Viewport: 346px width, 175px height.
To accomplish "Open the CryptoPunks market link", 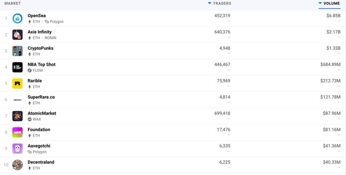I will [x=40, y=48].
